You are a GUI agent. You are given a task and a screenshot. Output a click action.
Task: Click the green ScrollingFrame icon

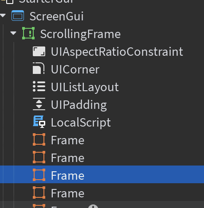coord(28,33)
